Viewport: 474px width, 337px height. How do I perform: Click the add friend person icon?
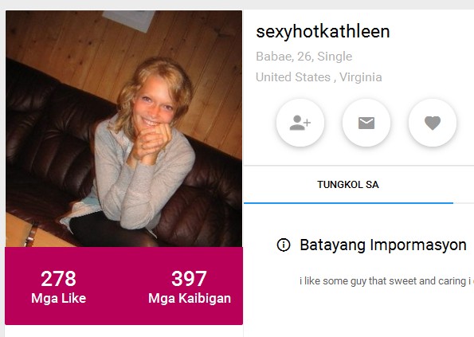coord(300,123)
